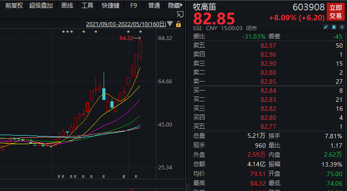The height and width of the screenshot is (191, 347).
Task: Click the 现手 value 960
Action: (260, 146)
